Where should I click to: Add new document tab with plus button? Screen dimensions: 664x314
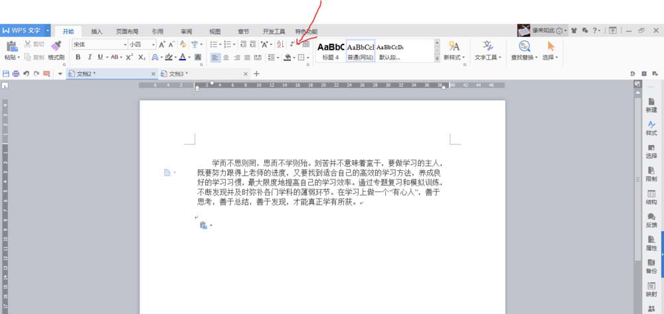[256, 74]
